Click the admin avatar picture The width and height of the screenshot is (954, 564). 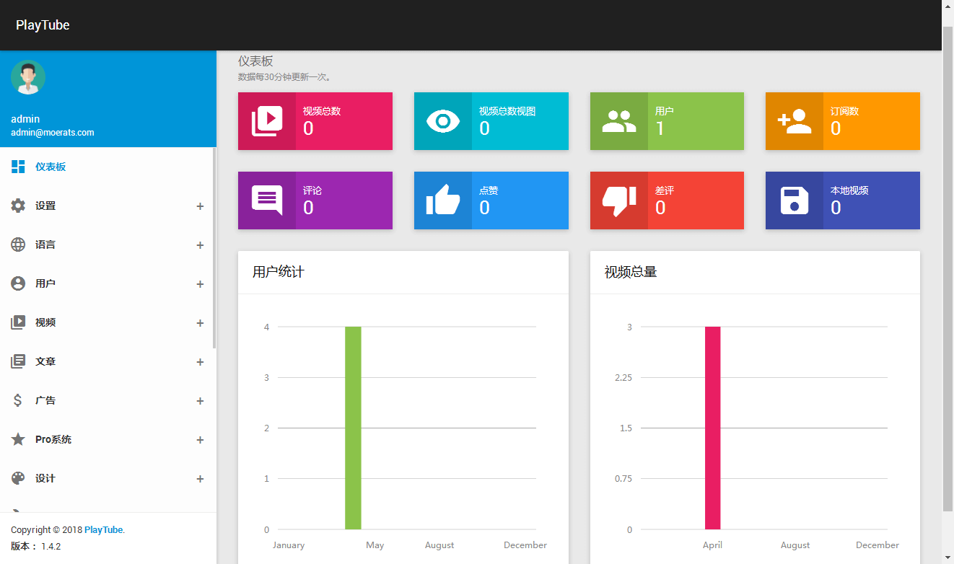pyautogui.click(x=28, y=77)
